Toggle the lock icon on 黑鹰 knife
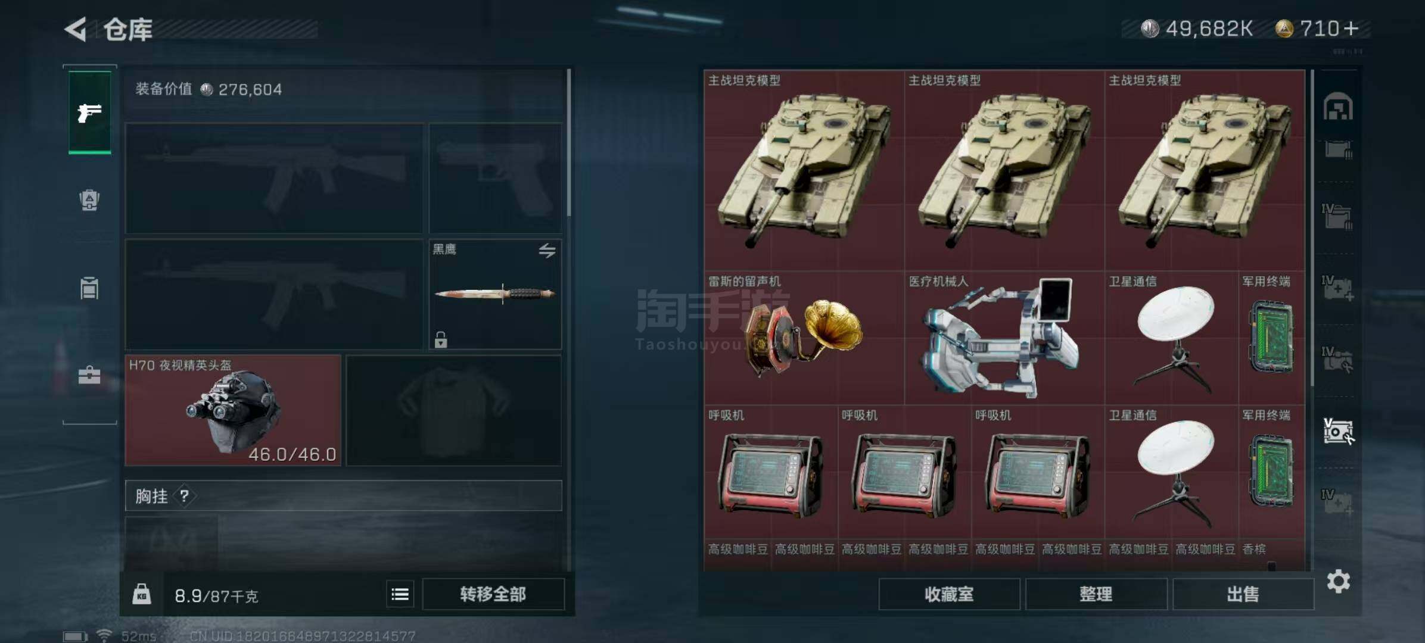1425x643 pixels. (x=441, y=339)
